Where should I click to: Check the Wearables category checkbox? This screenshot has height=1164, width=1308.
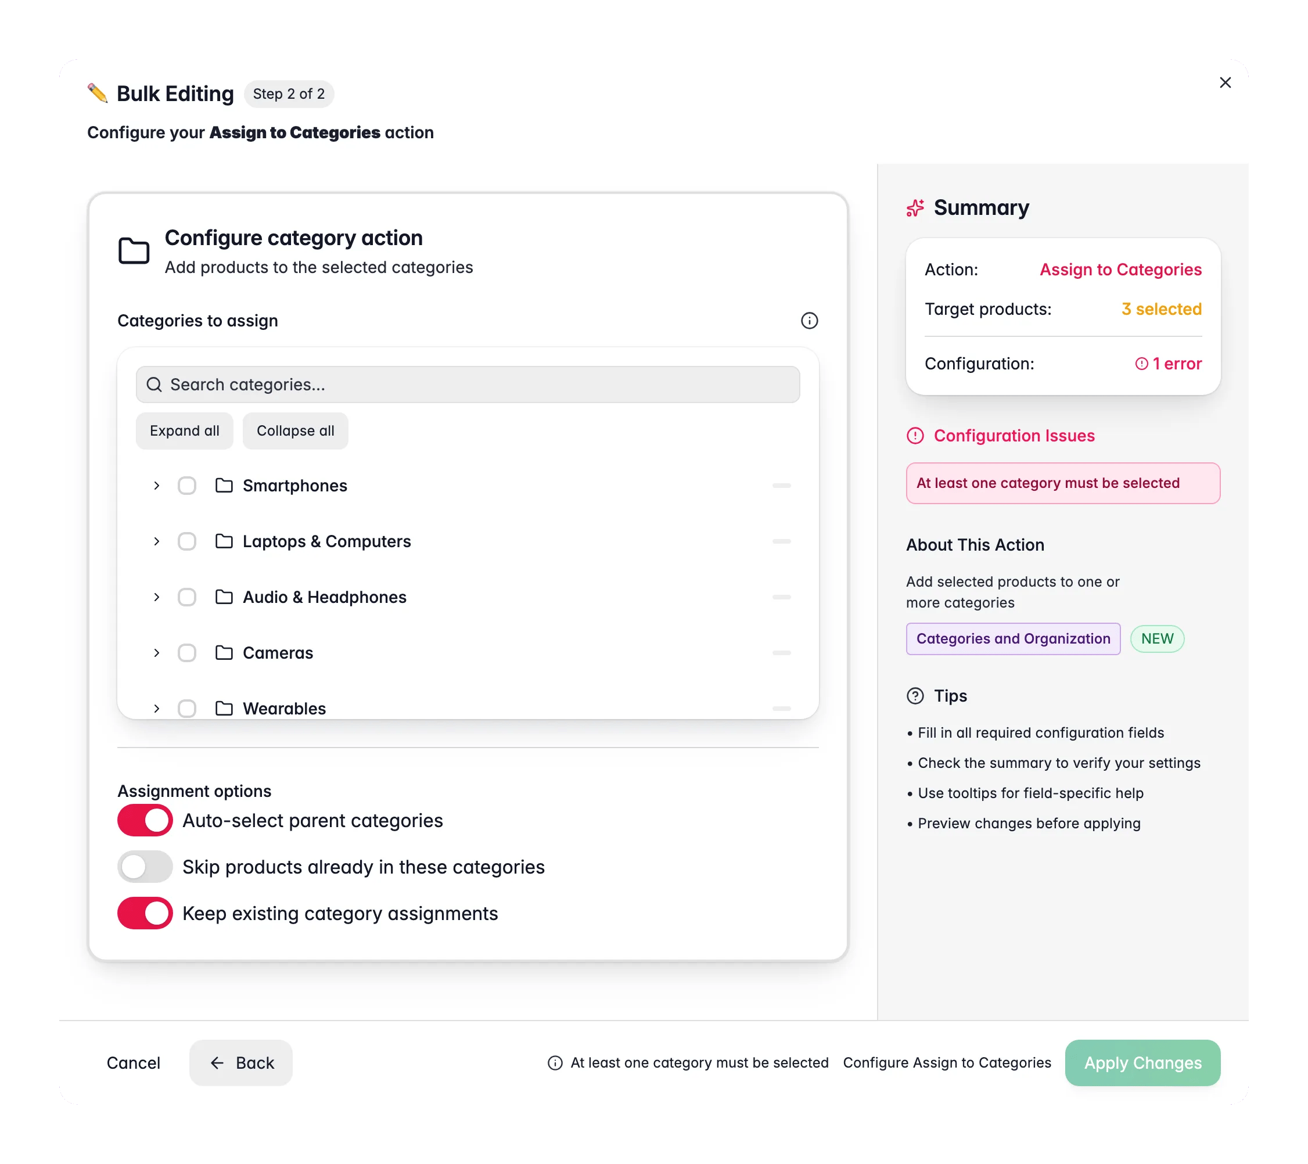coord(187,709)
